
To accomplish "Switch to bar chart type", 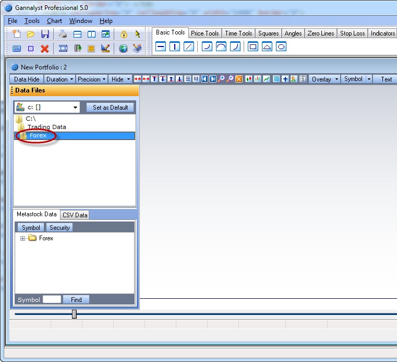I will [258, 79].
